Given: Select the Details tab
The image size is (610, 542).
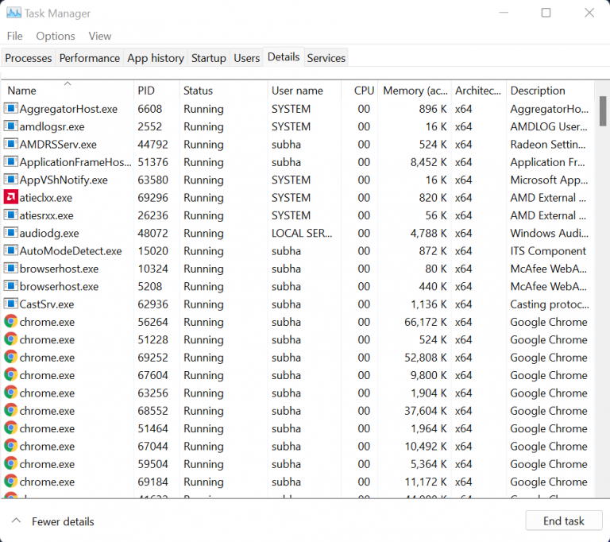Looking at the screenshot, I should (284, 57).
